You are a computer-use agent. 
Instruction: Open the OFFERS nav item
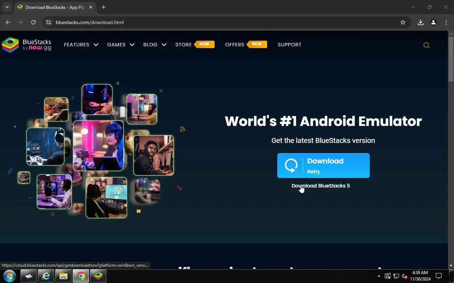click(x=246, y=45)
